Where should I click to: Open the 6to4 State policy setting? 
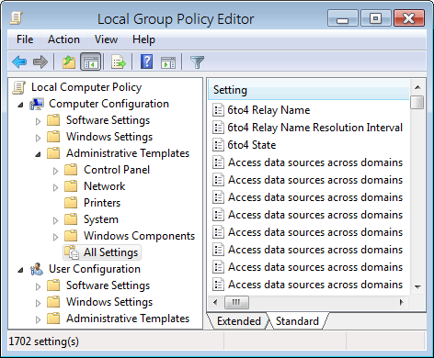click(251, 145)
